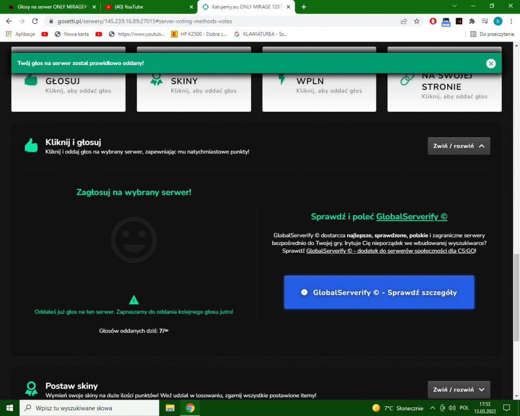Bookmark this page with the star icon
The width and height of the screenshot is (520, 416).
point(417,21)
